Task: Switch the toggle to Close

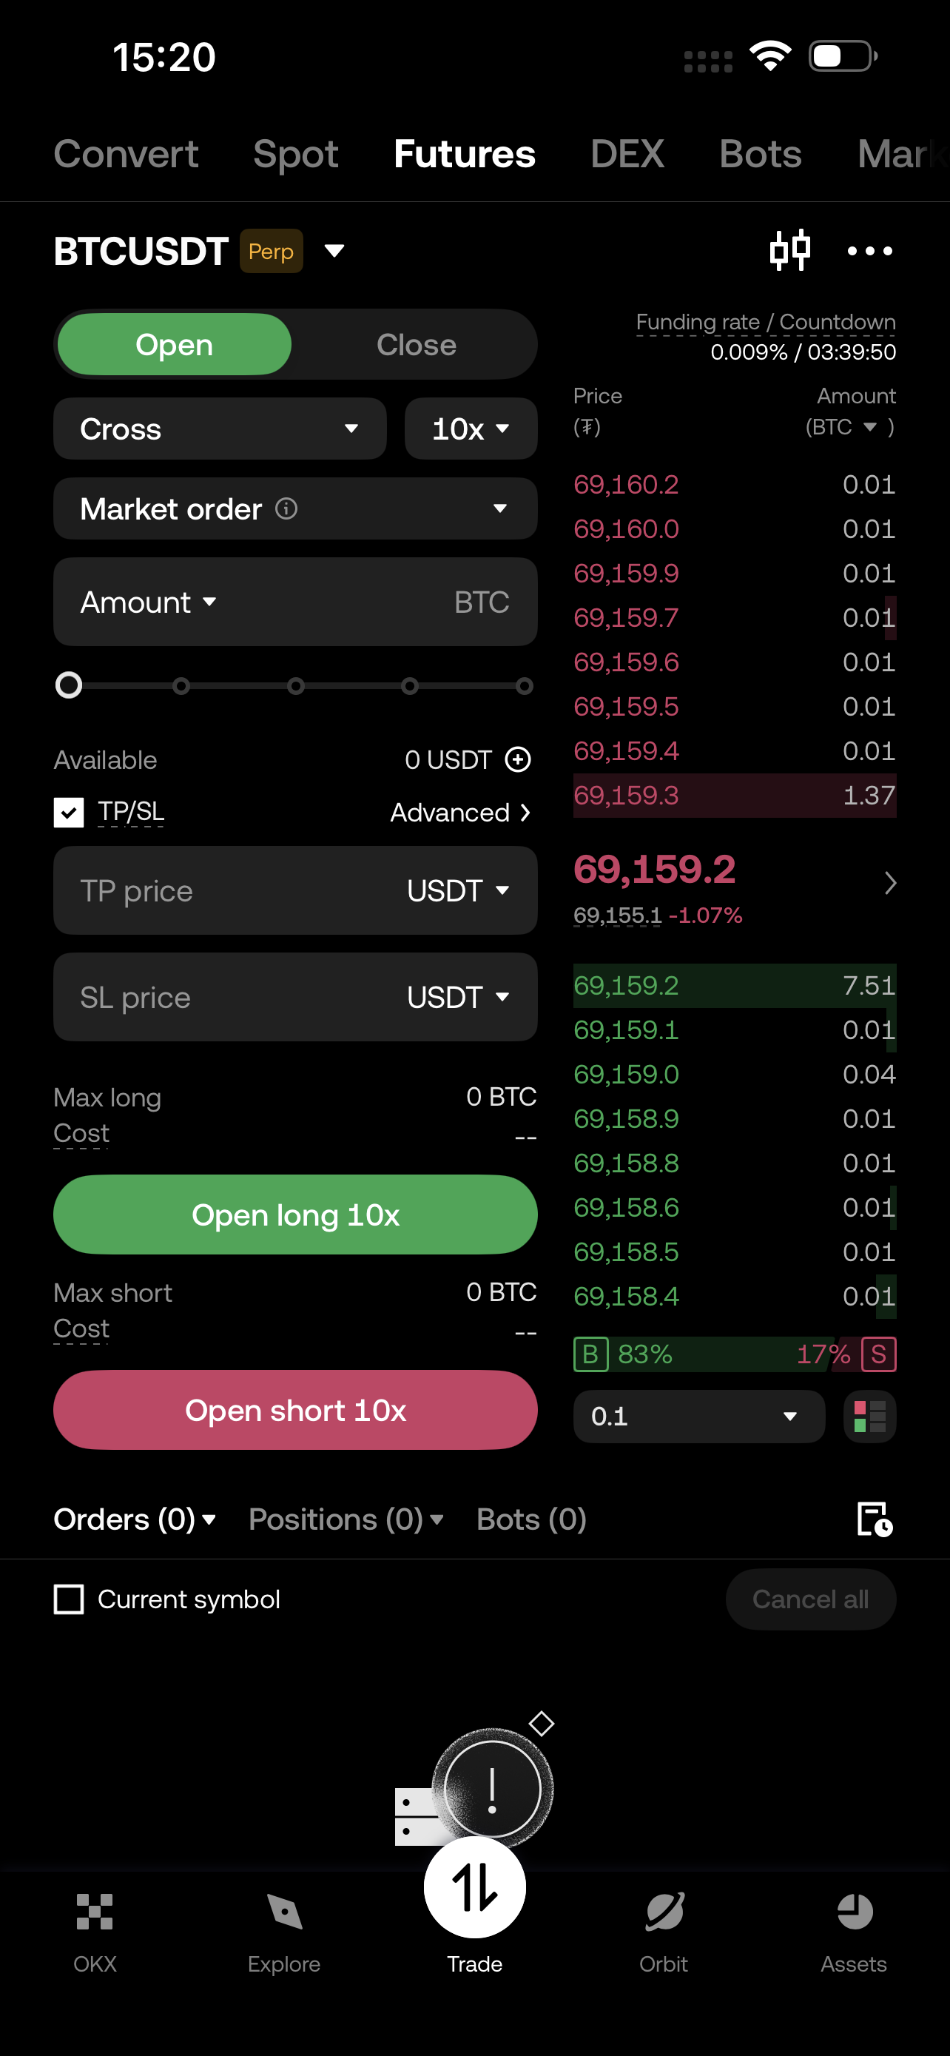Action: 416,345
